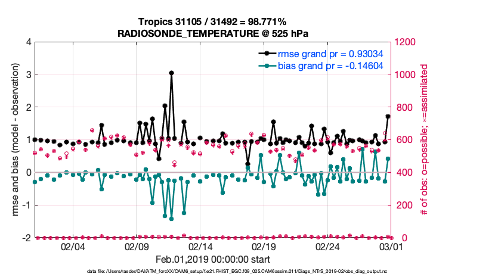Click the 03/01 x-axis tick label

pos(391,247)
